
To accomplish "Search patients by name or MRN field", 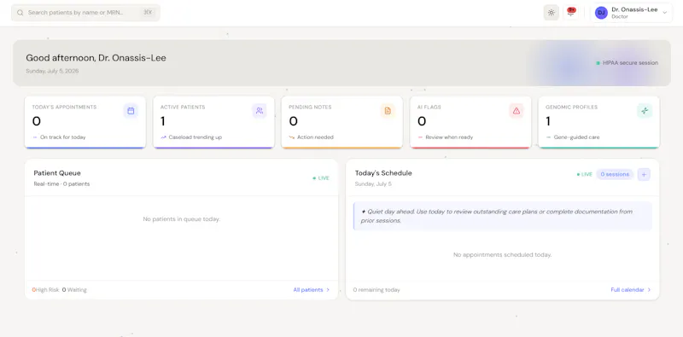I will click(85, 13).
